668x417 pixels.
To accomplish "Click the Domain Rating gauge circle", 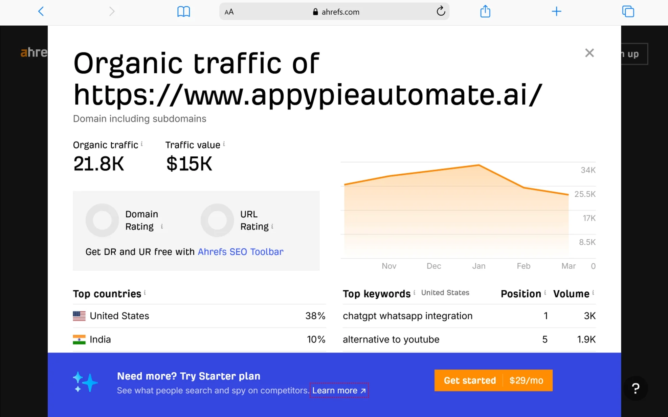I will coord(102,220).
